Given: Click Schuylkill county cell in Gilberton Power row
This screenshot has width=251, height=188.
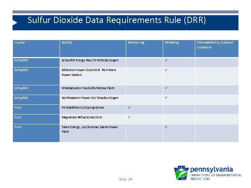Looking at the screenshot, I should tap(36, 76).
